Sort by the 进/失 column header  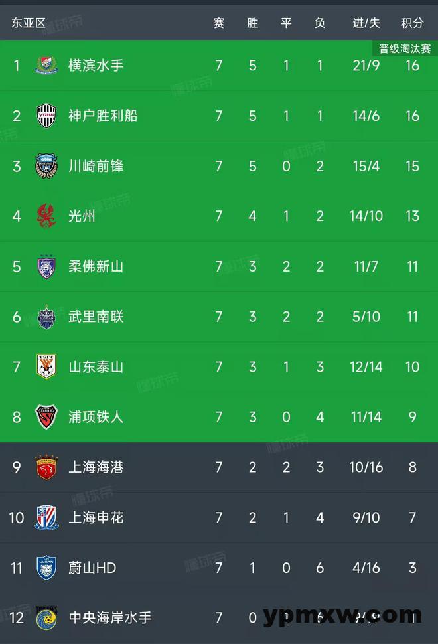point(366,23)
